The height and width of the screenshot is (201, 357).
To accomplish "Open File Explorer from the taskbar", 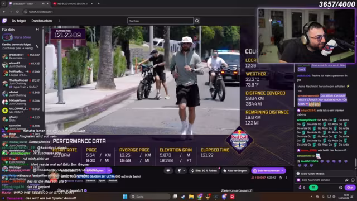I will [x=191, y=197].
